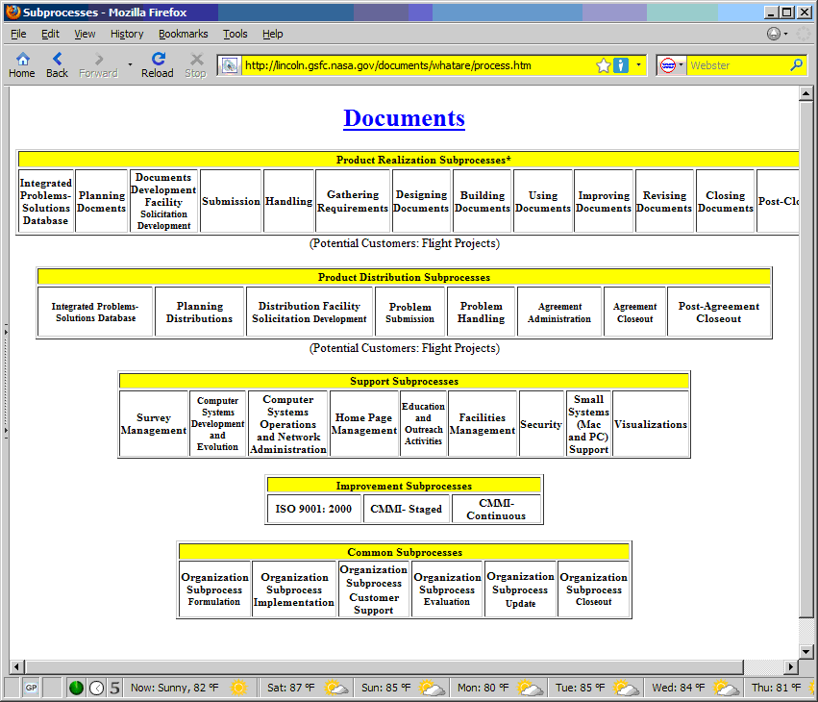Click the number 5 status bar icon
Screen dimensions: 818x702
[114, 688]
